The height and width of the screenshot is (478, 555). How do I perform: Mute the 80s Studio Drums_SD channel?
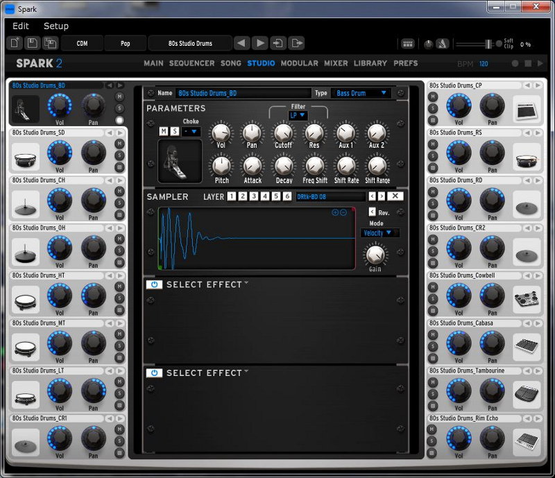point(119,144)
